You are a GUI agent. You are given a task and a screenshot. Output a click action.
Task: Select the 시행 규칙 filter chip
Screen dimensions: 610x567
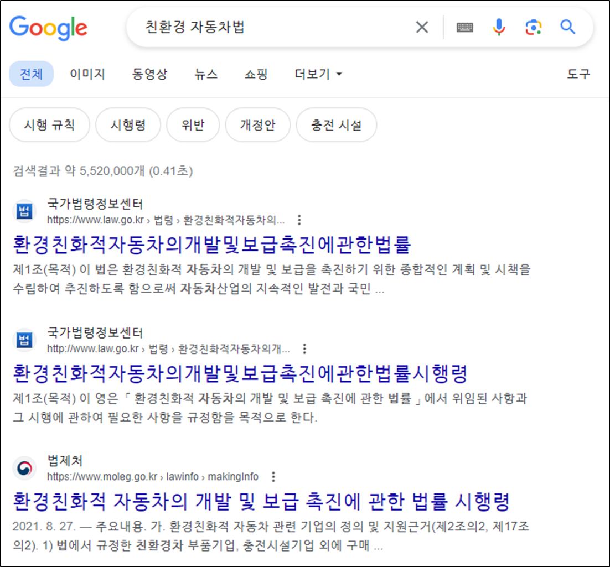[x=49, y=125]
